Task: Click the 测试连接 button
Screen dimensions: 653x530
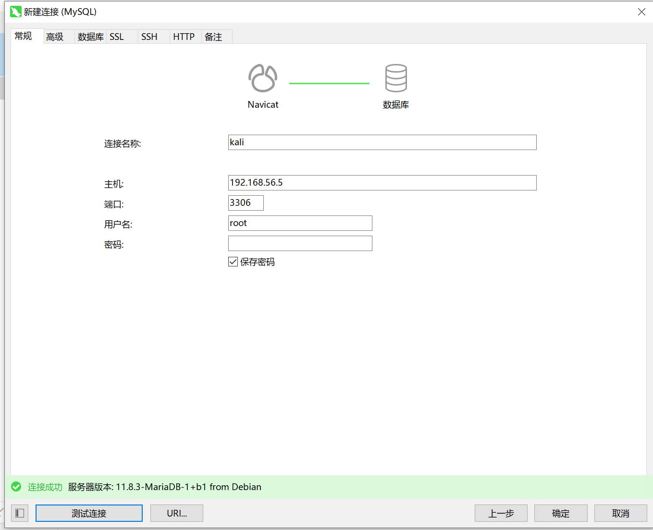Action: tap(89, 513)
